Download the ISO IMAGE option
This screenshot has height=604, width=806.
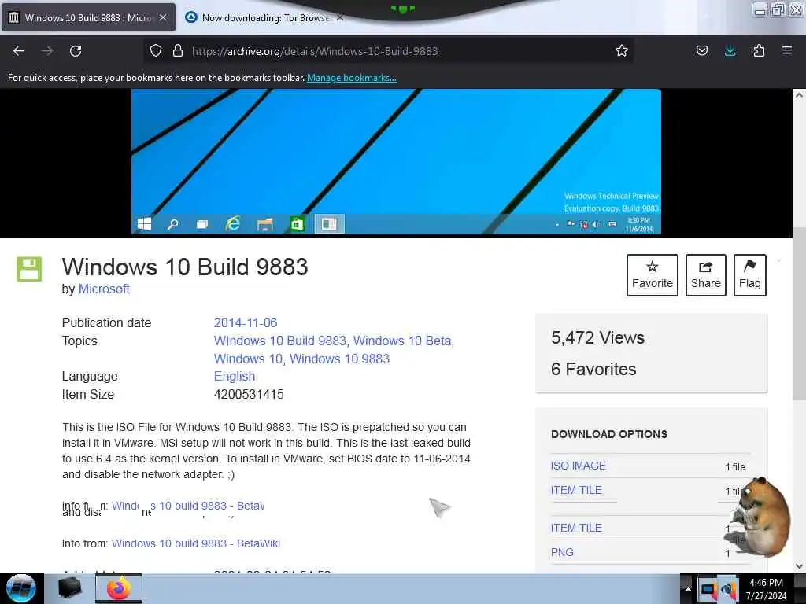[x=579, y=466]
